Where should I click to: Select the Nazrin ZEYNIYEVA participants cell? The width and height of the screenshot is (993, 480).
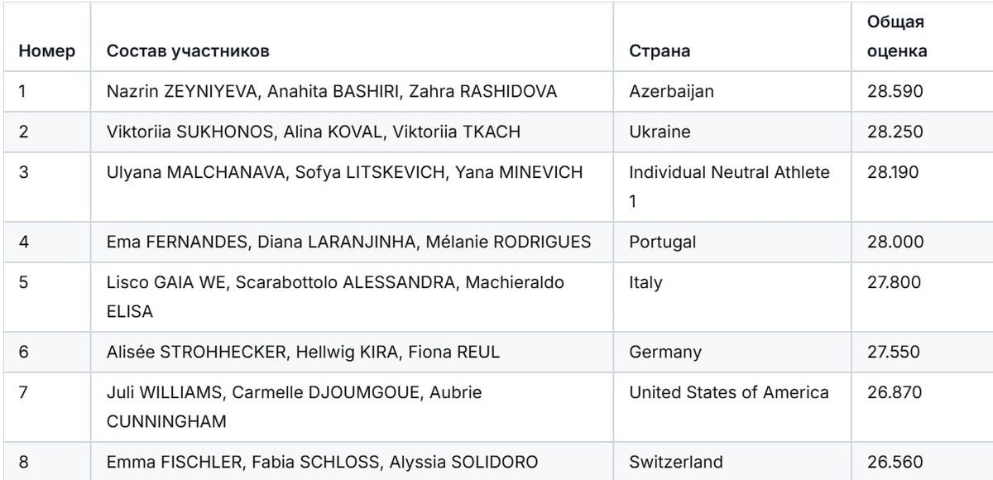pos(332,92)
